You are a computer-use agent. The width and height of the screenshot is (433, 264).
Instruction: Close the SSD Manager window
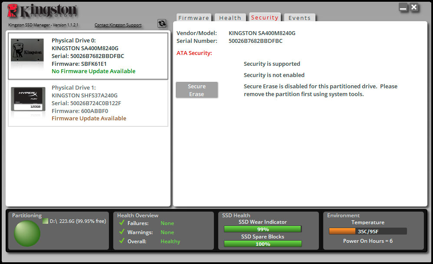coord(414,7)
